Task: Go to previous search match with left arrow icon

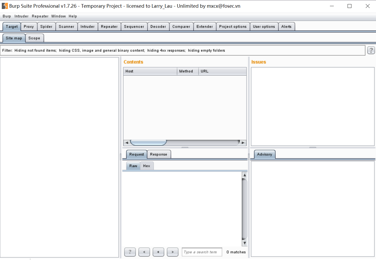Action: [144, 252]
